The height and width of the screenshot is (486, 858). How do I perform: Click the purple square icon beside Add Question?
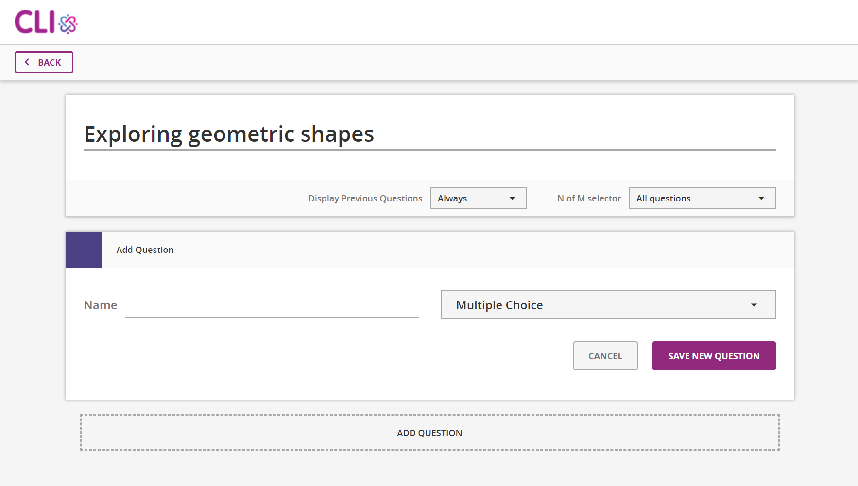click(x=83, y=250)
